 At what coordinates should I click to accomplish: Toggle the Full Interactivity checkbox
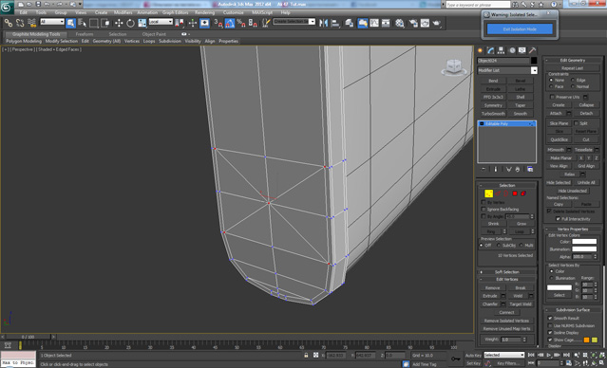(558, 219)
